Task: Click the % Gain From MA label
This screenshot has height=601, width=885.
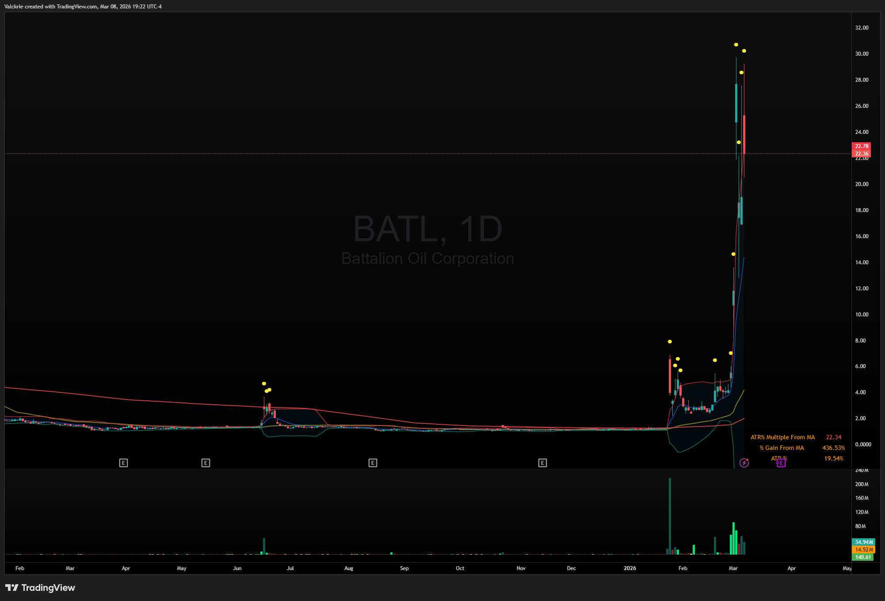Action: click(x=782, y=448)
